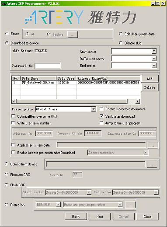Open the Start sector dropdown

click(154, 51)
